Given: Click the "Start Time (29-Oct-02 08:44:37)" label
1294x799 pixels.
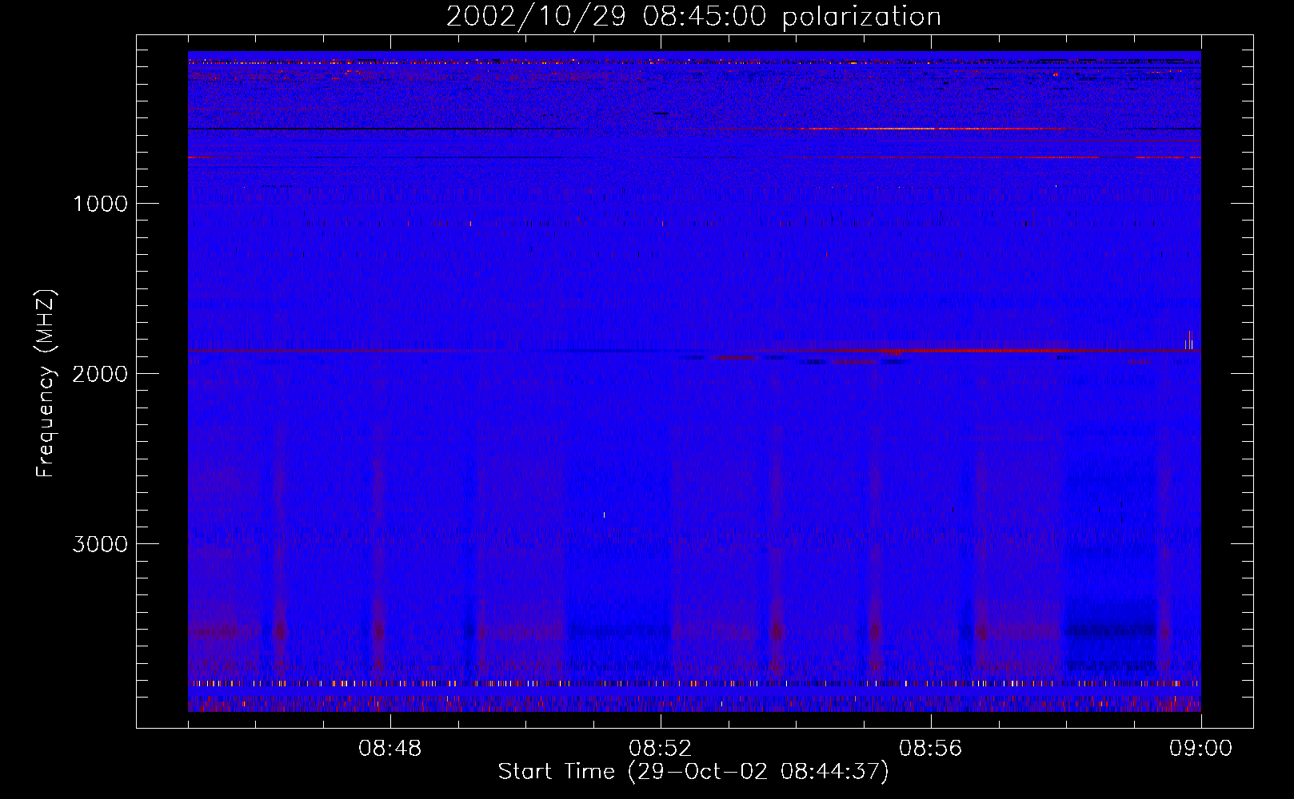Looking at the screenshot, I should coord(693,772).
